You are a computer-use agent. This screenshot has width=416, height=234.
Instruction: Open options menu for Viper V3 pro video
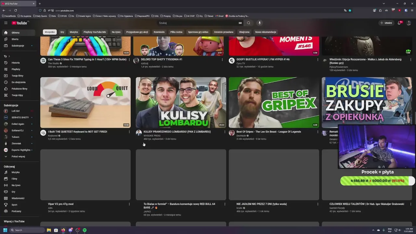click(x=129, y=204)
